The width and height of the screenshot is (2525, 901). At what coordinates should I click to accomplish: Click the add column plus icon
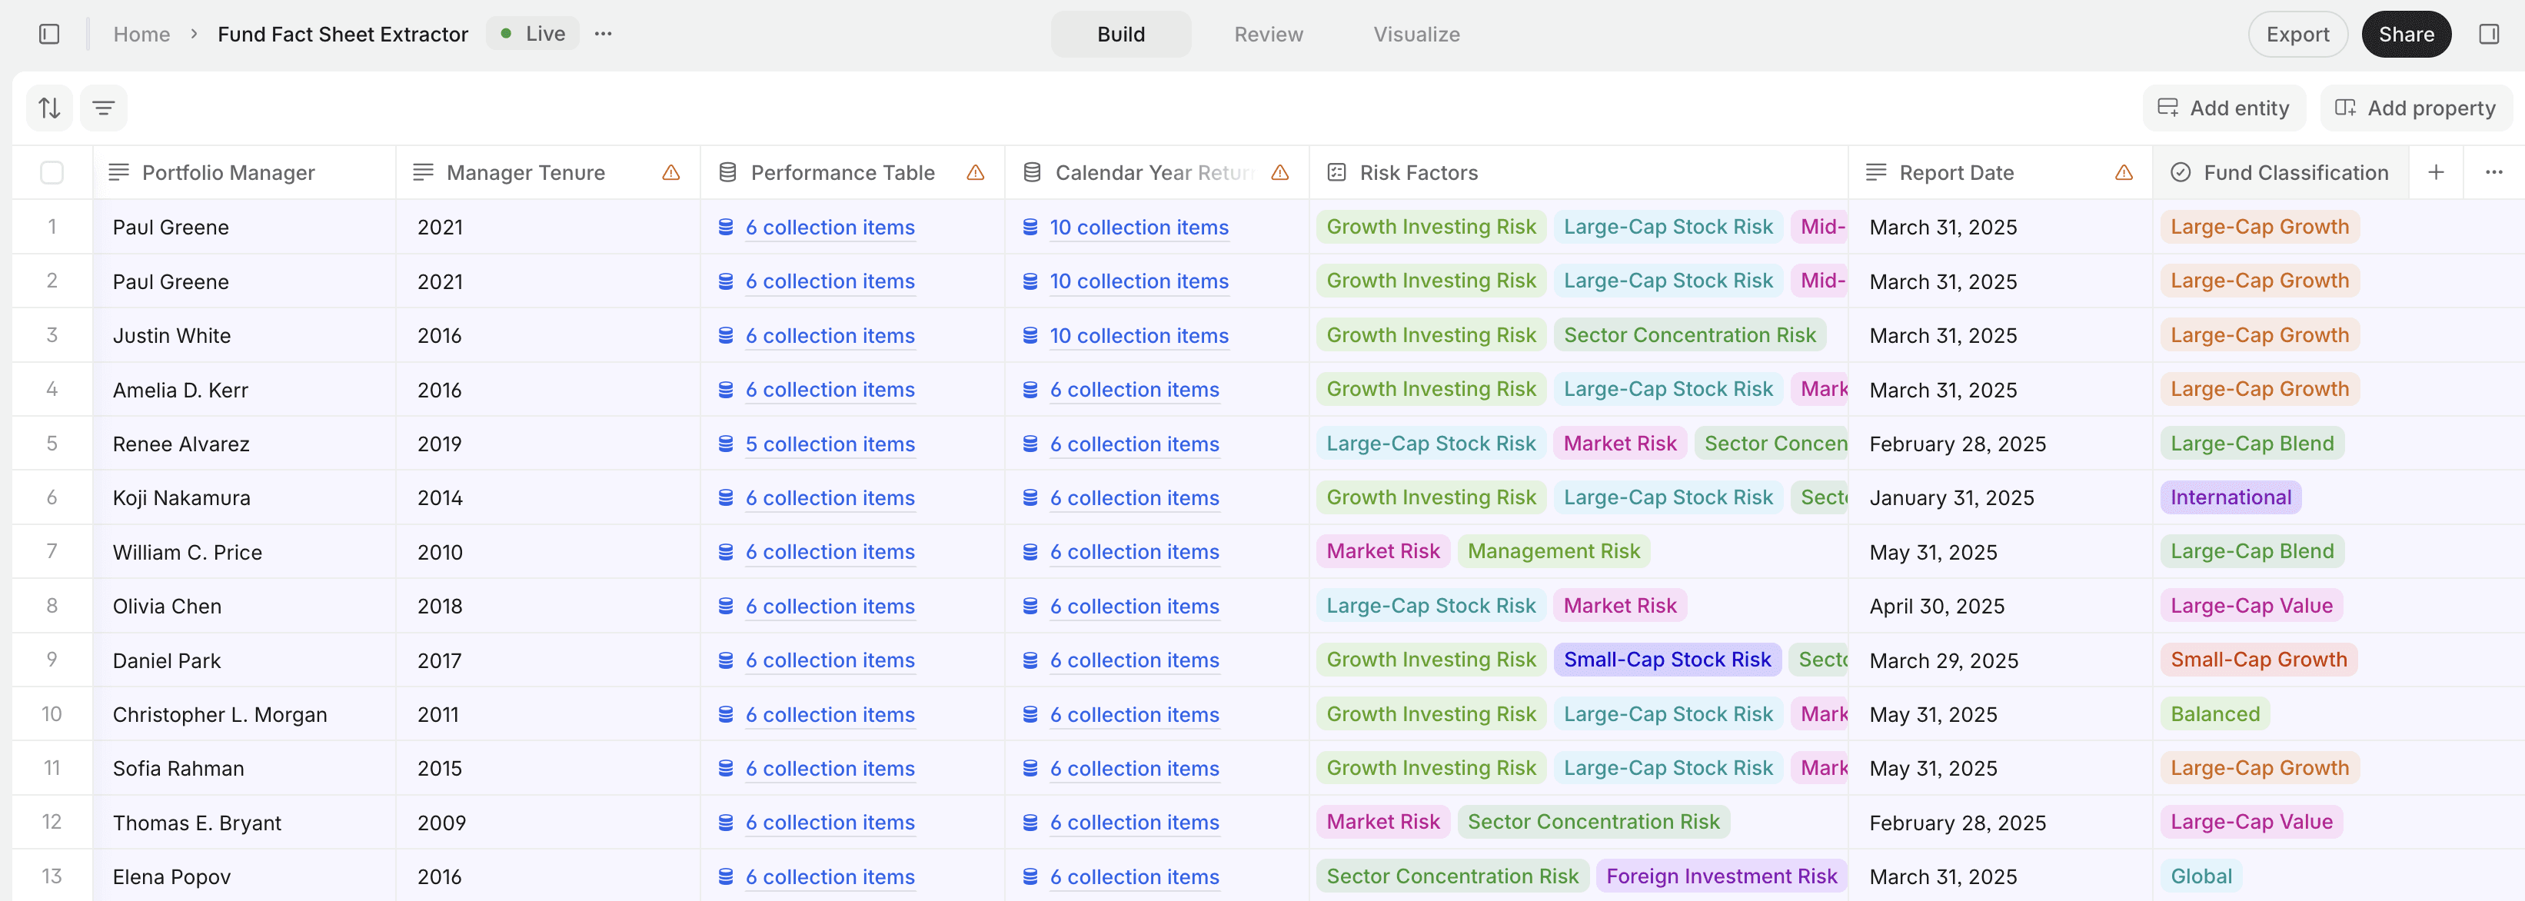2435,172
